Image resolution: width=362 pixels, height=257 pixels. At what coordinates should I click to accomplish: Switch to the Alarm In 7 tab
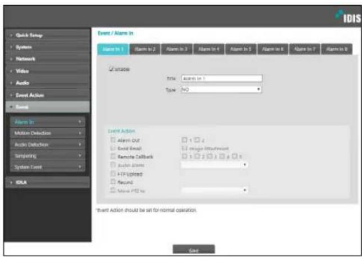click(305, 49)
